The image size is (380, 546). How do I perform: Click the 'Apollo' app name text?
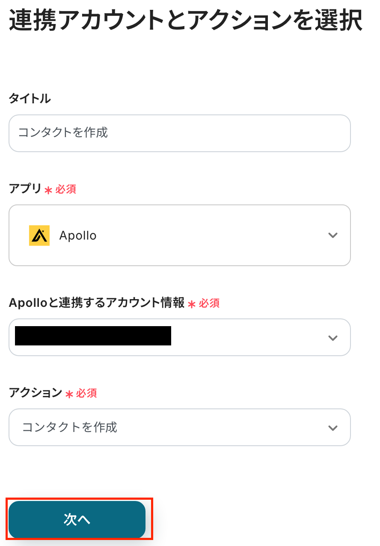78,235
